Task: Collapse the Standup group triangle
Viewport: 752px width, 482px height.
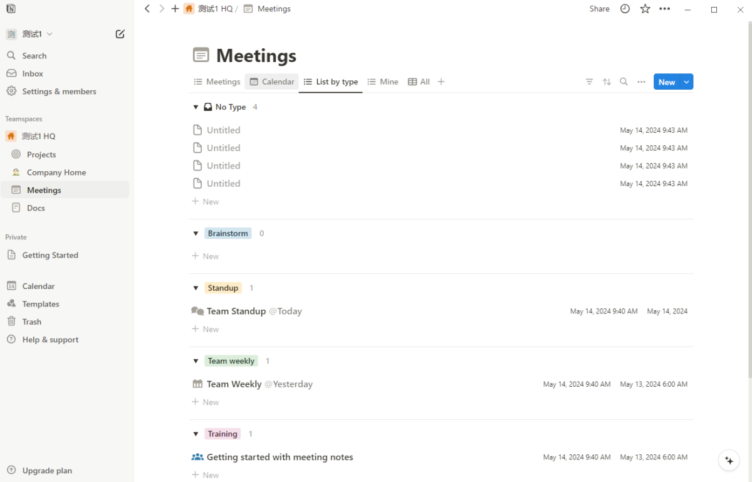Action: [x=196, y=288]
